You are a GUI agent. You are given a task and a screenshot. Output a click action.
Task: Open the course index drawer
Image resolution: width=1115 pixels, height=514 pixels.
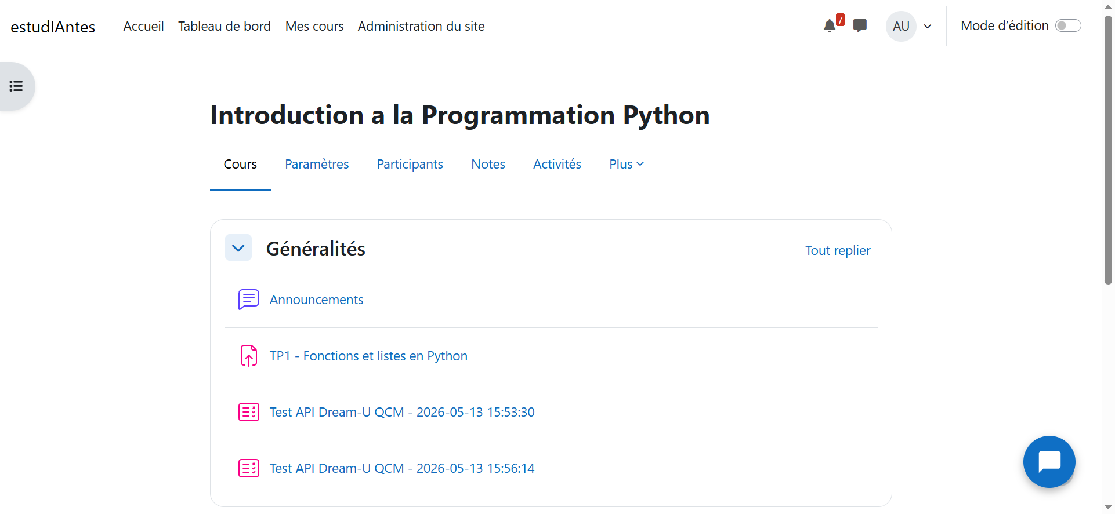16,86
